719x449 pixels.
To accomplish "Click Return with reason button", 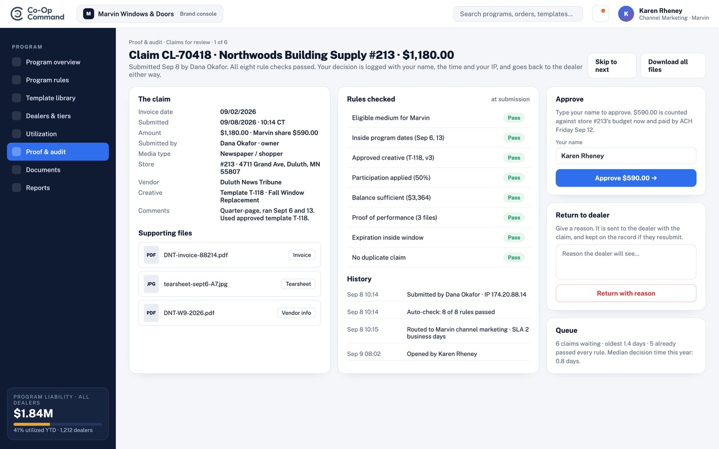I will click(x=626, y=293).
